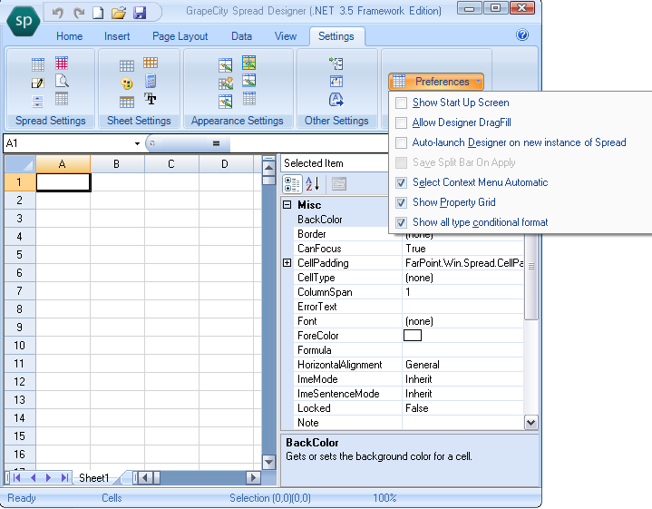Go to last sheet with navigation button

(x=64, y=477)
